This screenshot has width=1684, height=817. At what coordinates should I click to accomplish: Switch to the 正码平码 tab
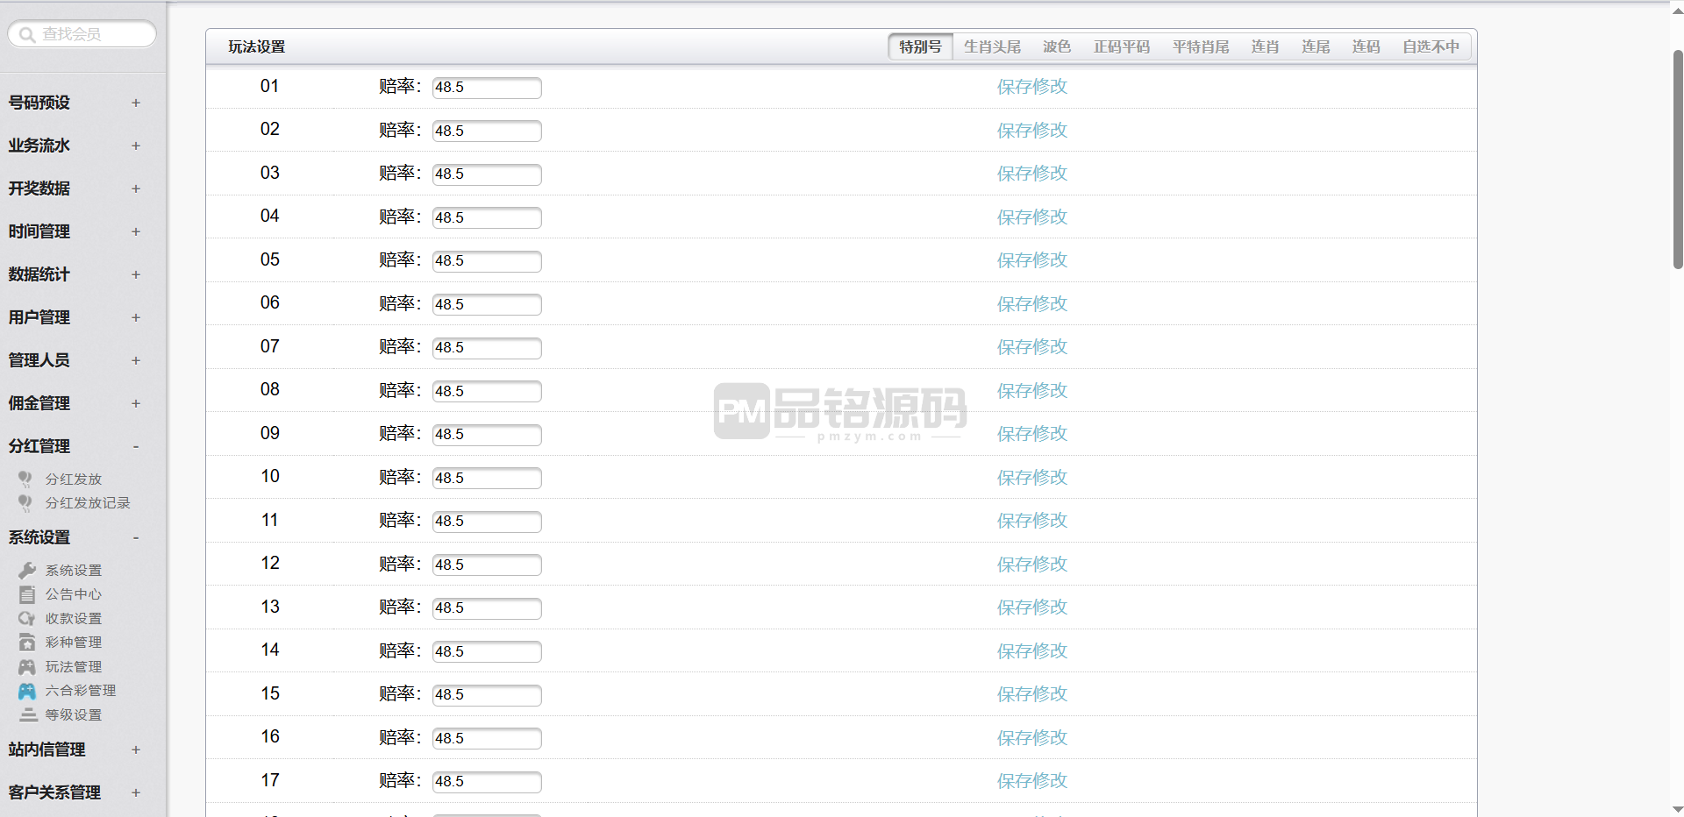coord(1122,46)
